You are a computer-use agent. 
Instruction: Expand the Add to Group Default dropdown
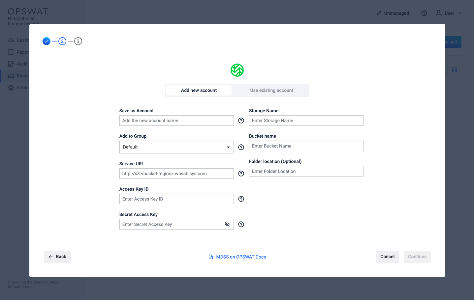[176, 147]
